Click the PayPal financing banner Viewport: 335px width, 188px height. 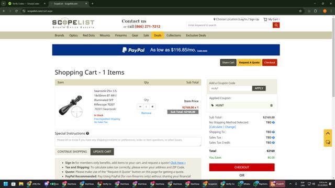click(x=166, y=50)
